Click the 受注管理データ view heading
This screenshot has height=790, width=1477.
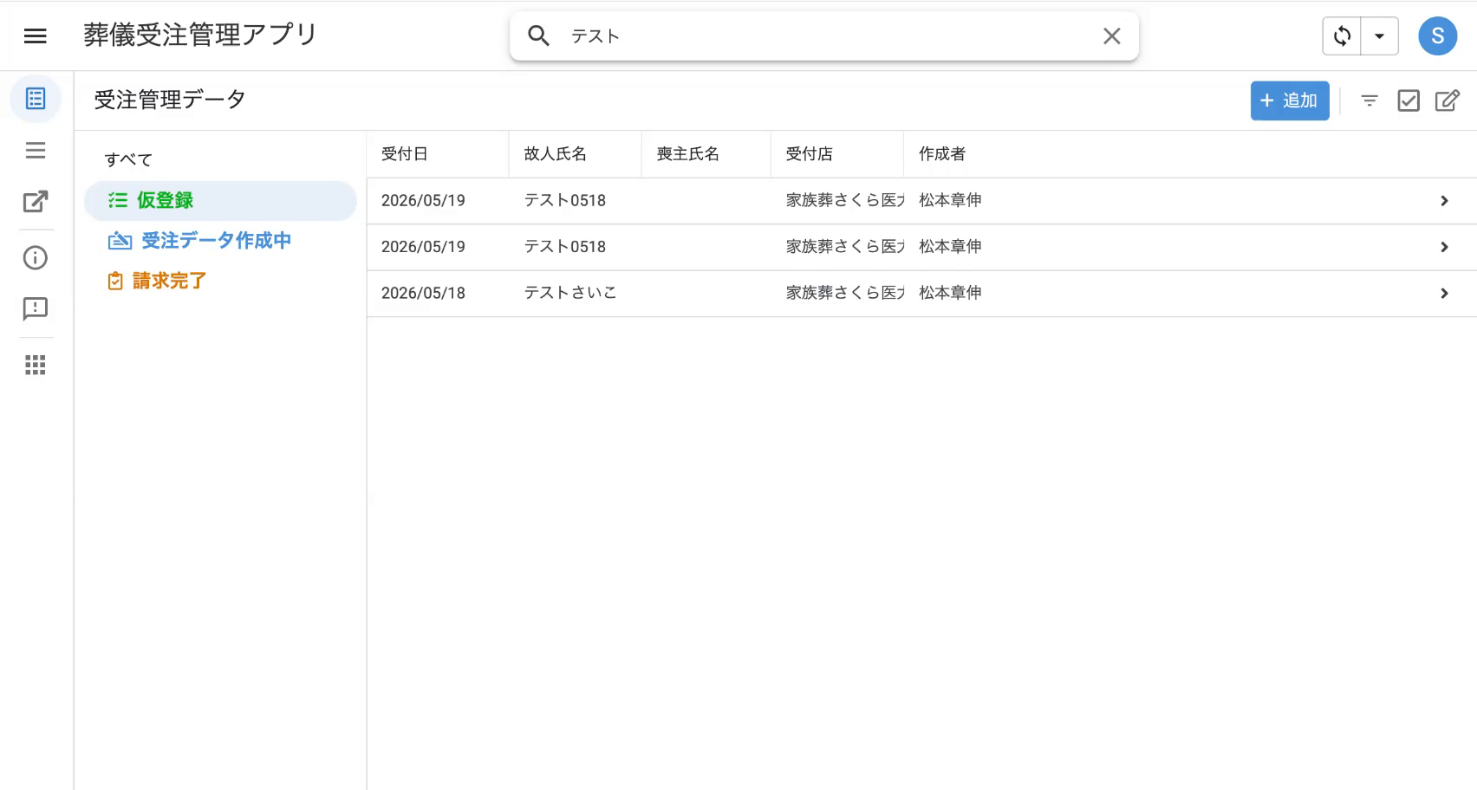(x=170, y=100)
